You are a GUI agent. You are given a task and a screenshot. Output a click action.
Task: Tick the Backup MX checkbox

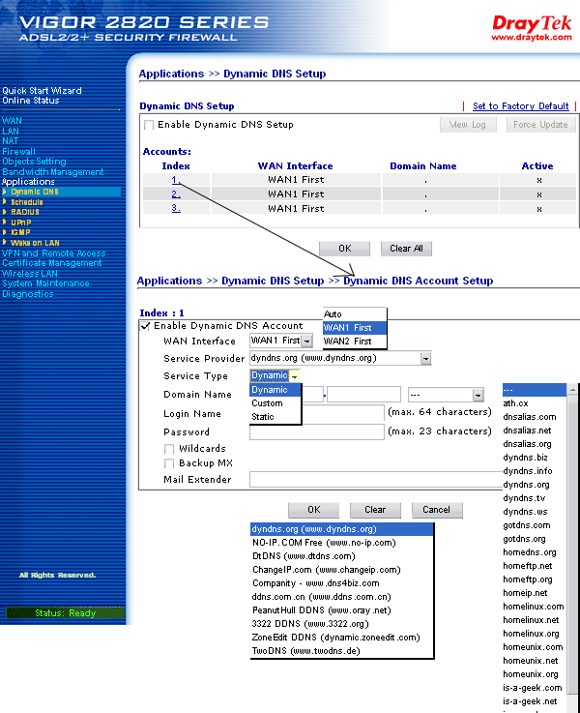click(x=169, y=463)
